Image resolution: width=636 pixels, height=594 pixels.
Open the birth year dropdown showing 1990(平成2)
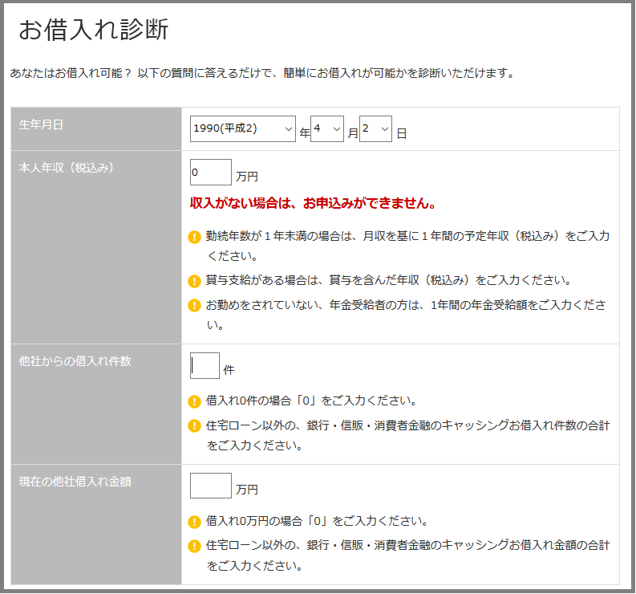click(242, 128)
